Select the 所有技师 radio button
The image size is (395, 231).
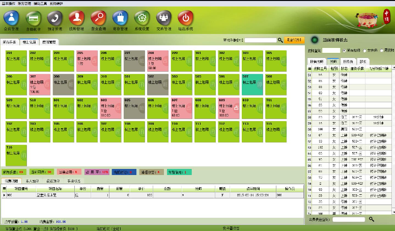coord(344,51)
